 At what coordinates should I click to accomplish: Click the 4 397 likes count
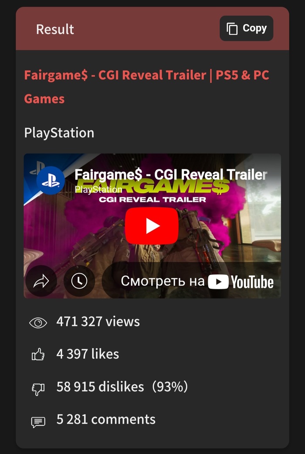[88, 354]
